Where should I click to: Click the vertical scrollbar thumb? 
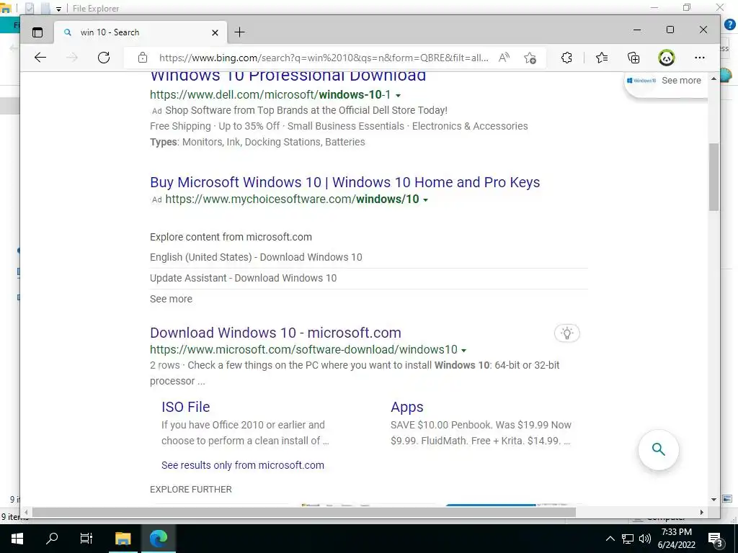coord(714,177)
